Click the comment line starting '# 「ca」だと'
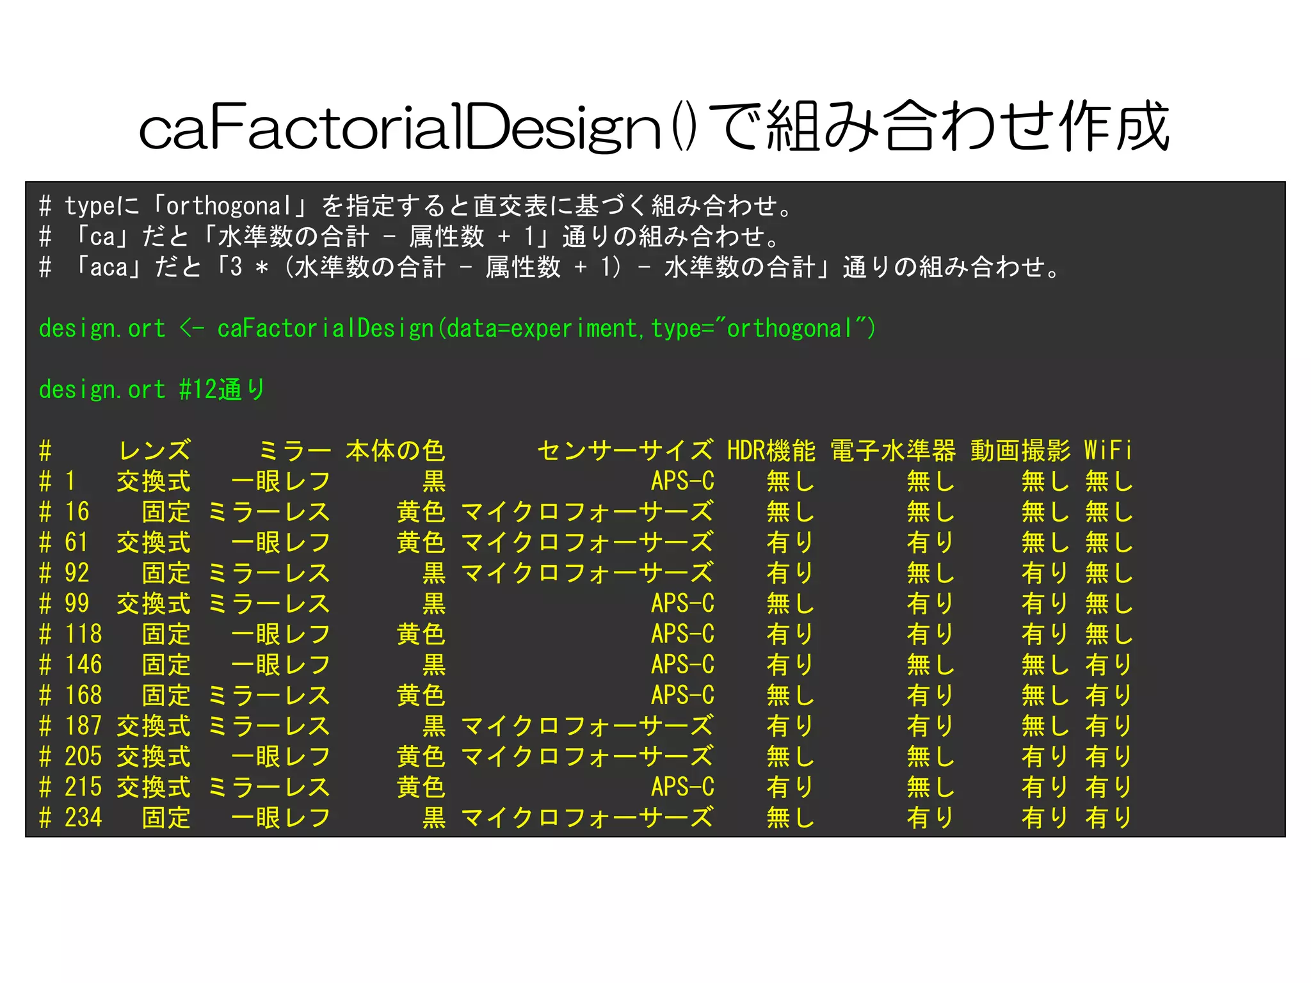 click(x=409, y=237)
